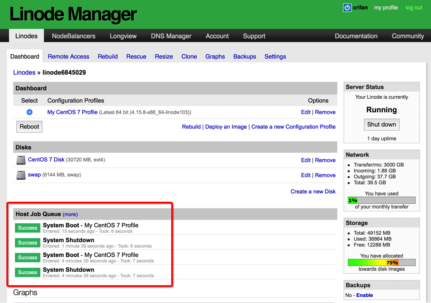
Task: Click the Linodes breadcrumb link
Action: pos(24,72)
